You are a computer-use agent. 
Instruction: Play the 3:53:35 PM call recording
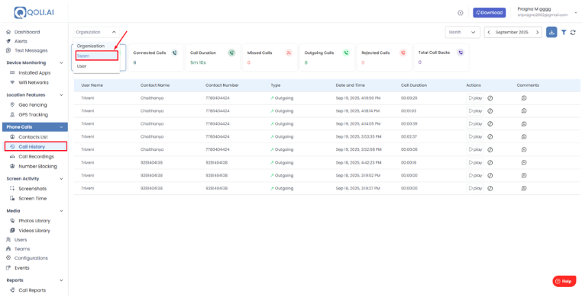coord(475,136)
